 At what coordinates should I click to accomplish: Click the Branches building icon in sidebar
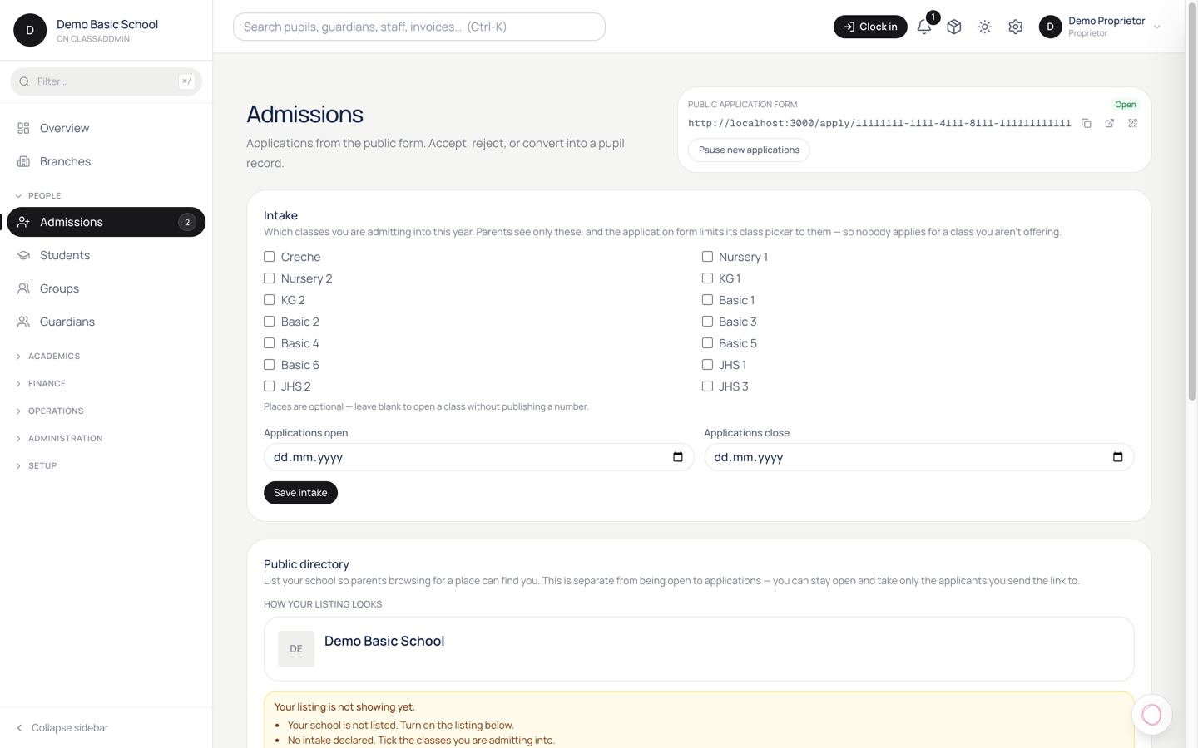23,161
